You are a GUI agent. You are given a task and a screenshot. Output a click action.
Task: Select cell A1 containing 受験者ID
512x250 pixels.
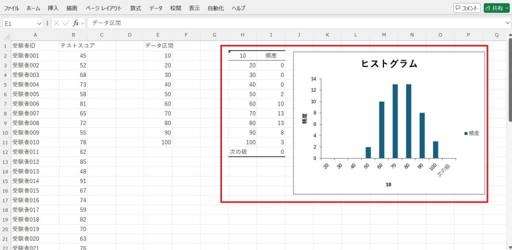(35, 45)
